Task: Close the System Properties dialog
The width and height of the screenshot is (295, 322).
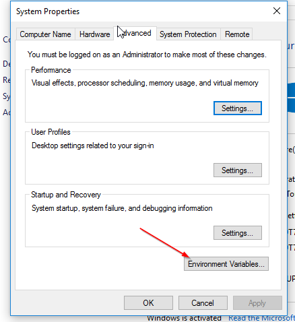Action: 277,11
